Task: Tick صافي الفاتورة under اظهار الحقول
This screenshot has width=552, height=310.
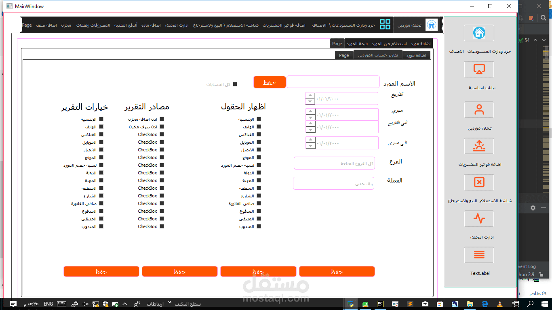Action: click(x=259, y=203)
